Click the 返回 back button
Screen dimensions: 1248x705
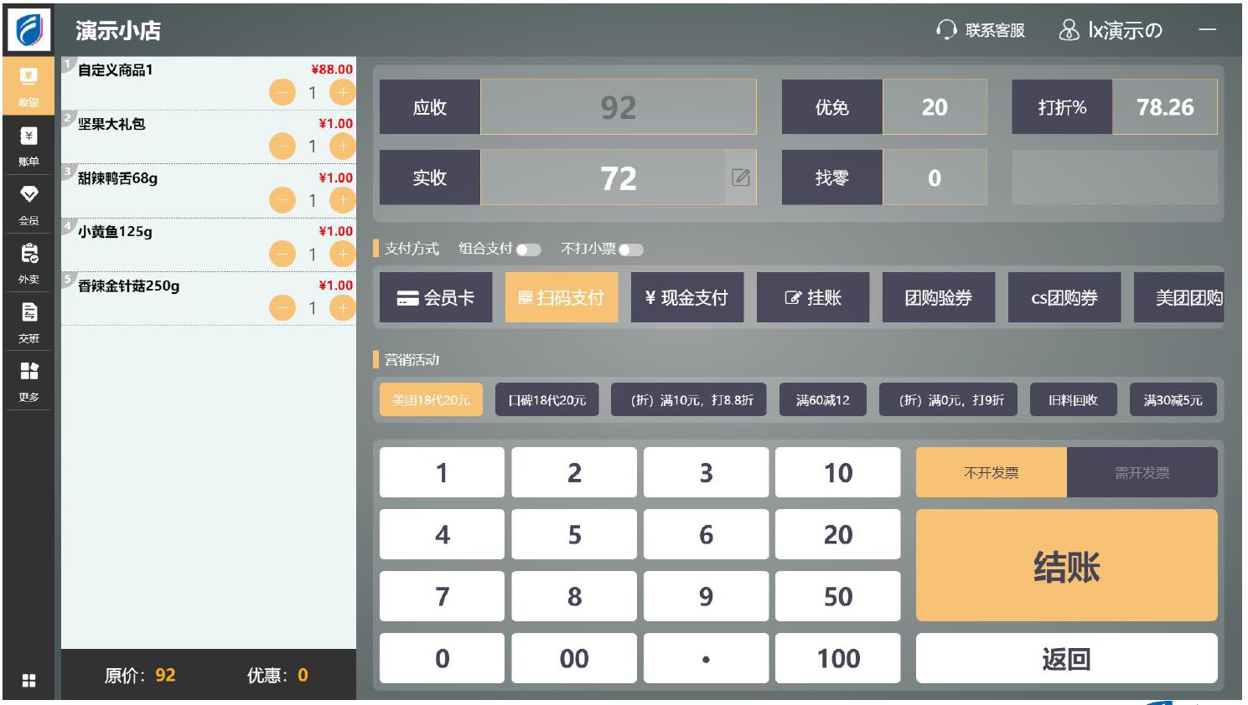coord(1065,659)
